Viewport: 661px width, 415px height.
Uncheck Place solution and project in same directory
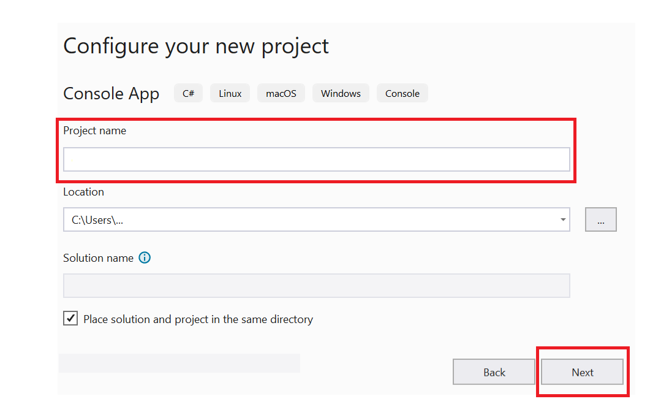[70, 318]
